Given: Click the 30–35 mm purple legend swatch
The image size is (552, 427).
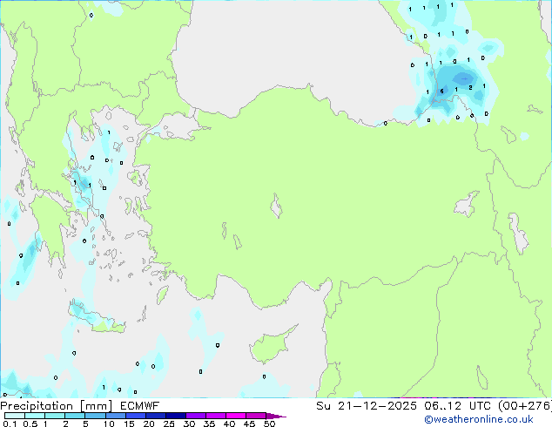Looking at the screenshot, I should (195, 416).
